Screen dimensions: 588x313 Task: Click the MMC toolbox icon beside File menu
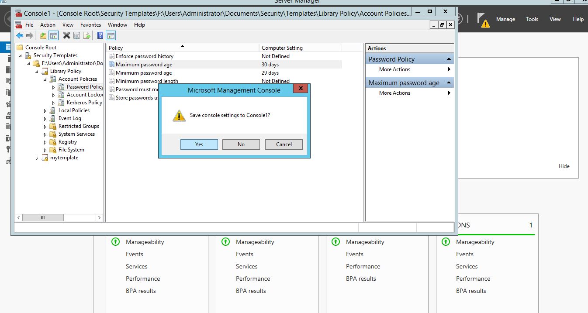tap(18, 25)
